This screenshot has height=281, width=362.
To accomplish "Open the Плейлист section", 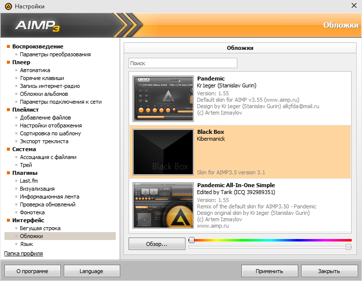I will click(x=25, y=110).
